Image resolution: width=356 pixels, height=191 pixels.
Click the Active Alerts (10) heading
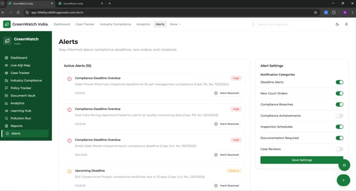(77, 66)
